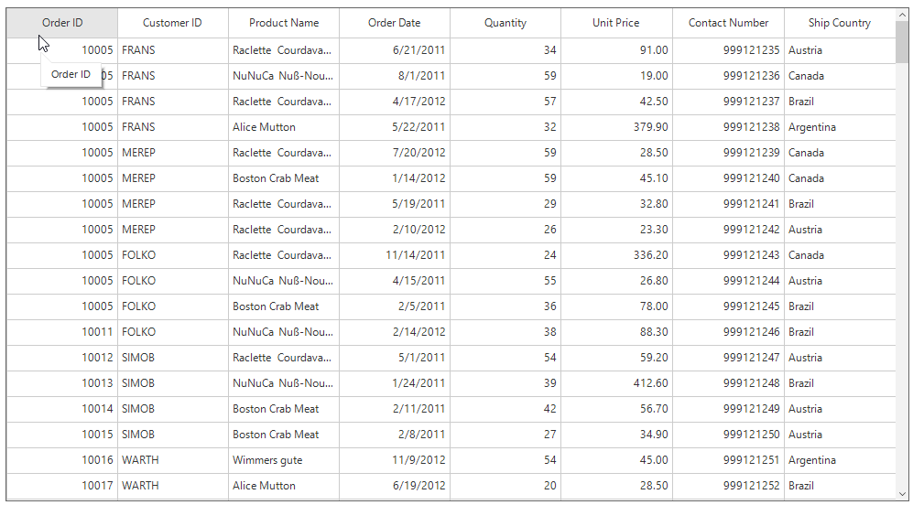Click the order date 11/14/2011 cell
913x505 pixels.
(x=395, y=255)
